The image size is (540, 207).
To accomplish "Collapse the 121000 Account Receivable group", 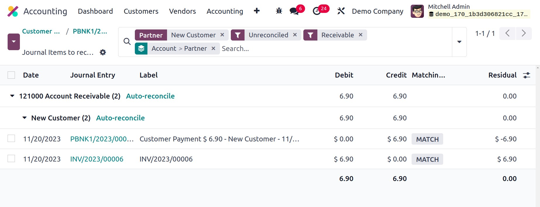I will pos(12,96).
